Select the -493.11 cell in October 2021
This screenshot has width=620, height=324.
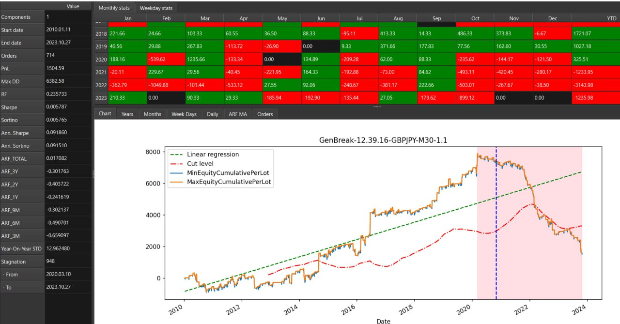click(475, 72)
